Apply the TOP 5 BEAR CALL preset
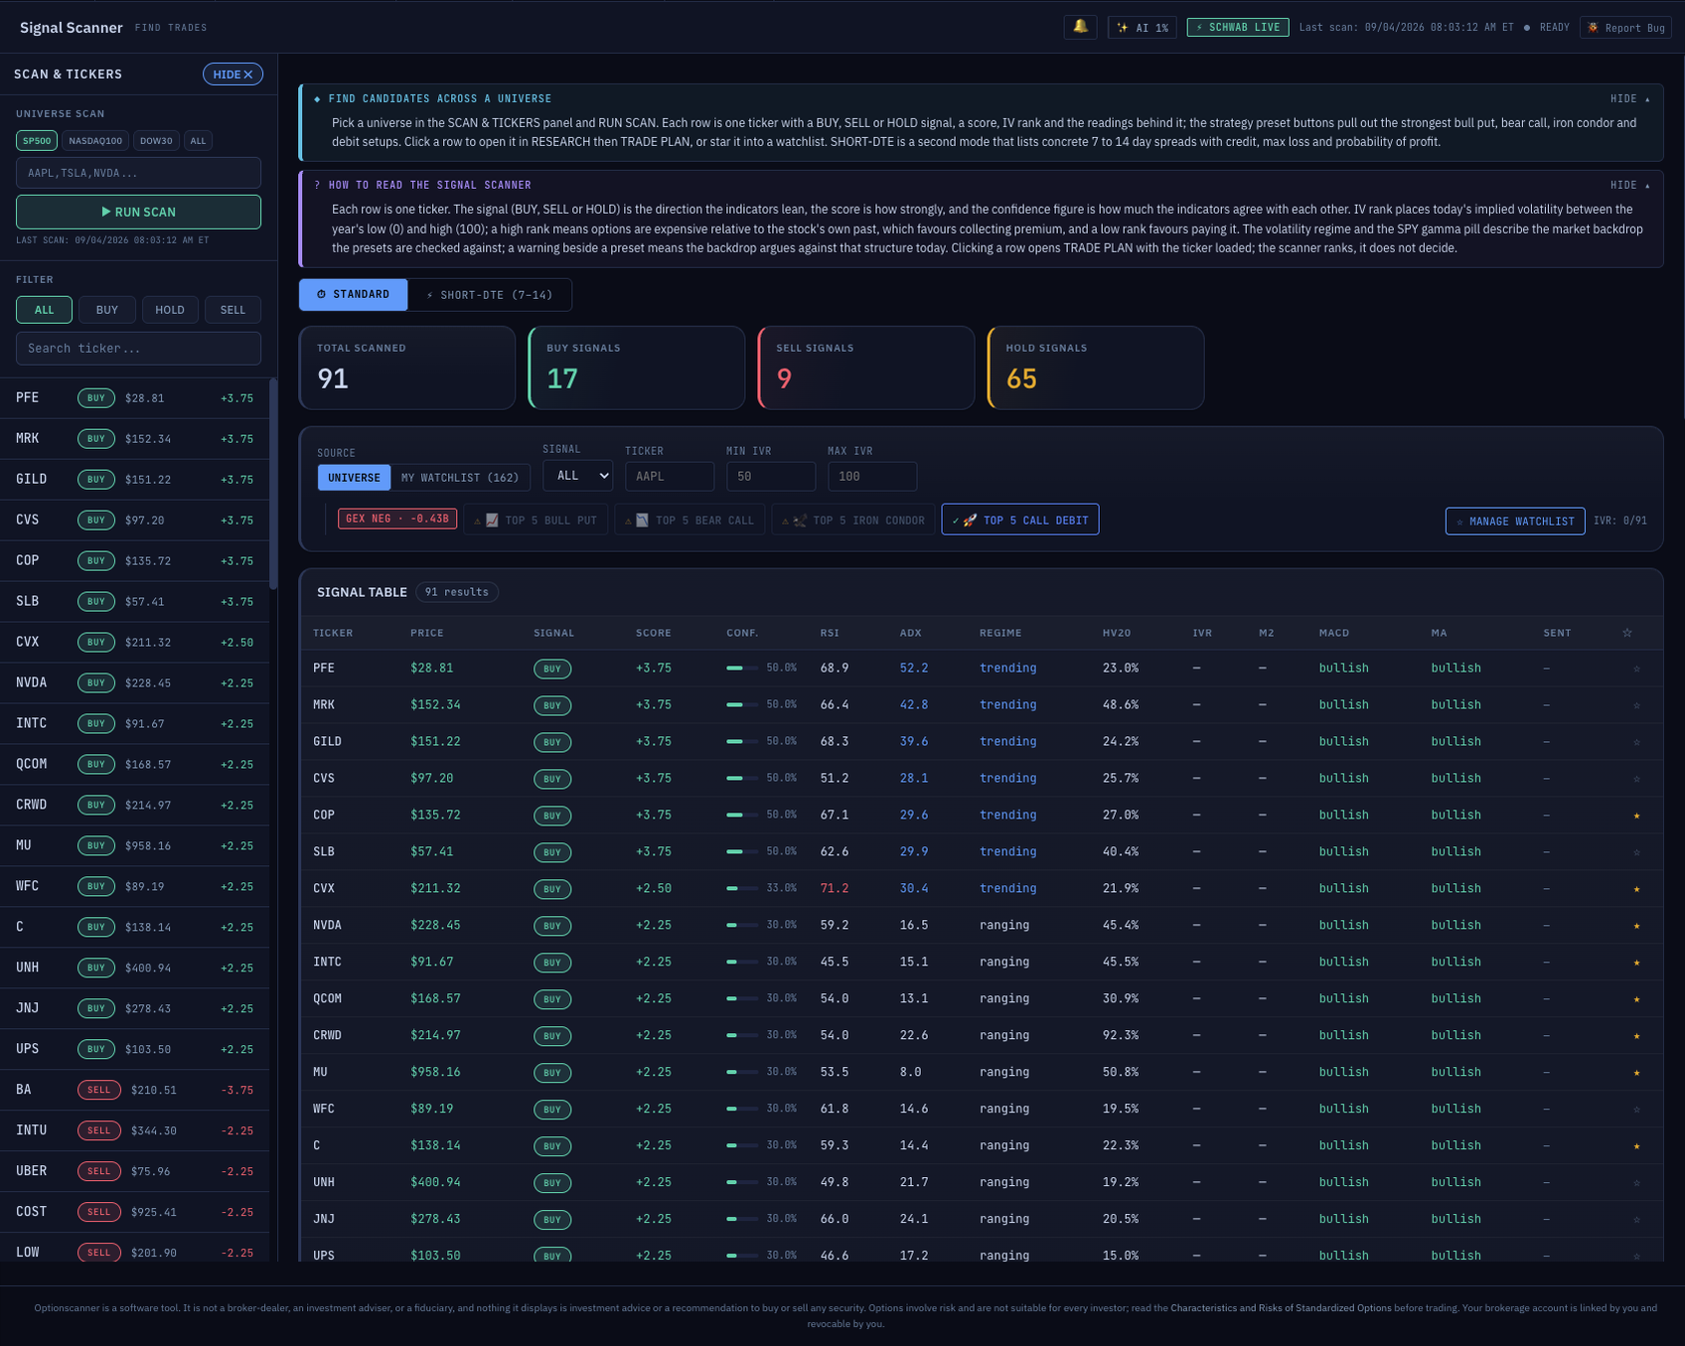The height and width of the screenshot is (1346, 1685). click(x=689, y=520)
